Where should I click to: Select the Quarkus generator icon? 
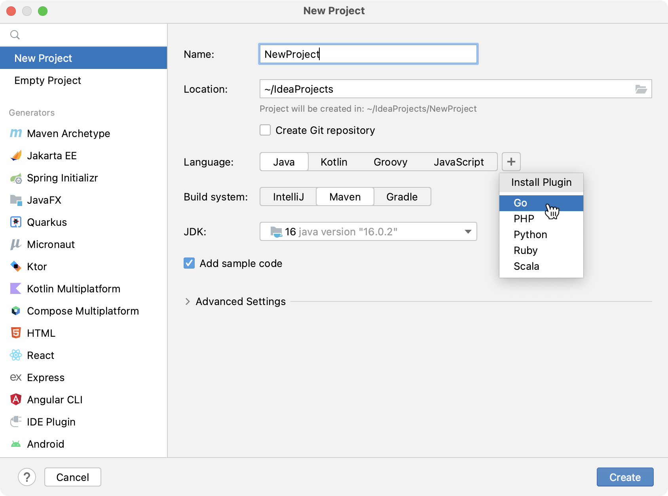pyautogui.click(x=16, y=222)
